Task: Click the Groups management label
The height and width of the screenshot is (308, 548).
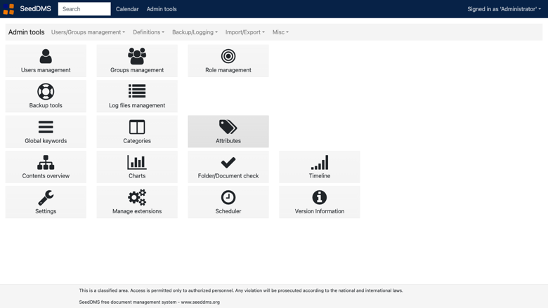Action: click(x=137, y=70)
